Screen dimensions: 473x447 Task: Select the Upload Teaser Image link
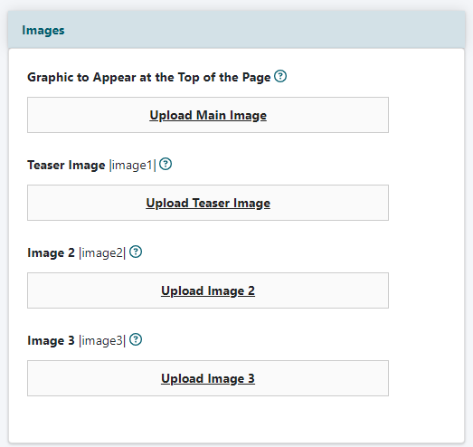point(208,203)
